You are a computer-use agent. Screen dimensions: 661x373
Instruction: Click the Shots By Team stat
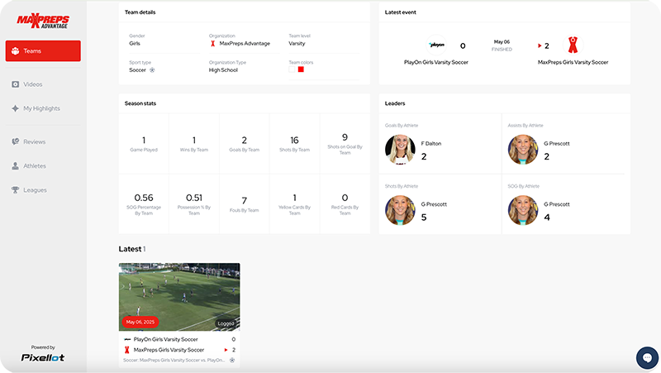[x=294, y=143]
